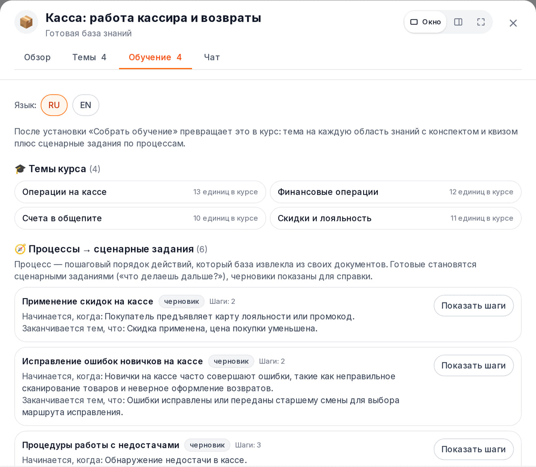Click the Шаги: 3 label
Viewport: 536px width, 467px height.
pos(248,445)
